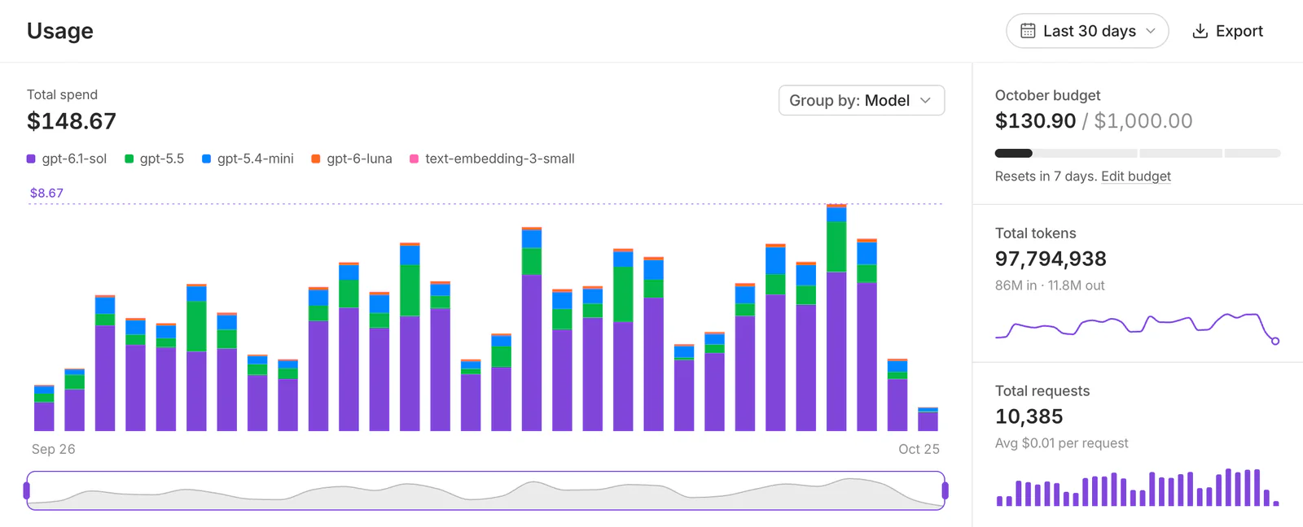Image resolution: width=1303 pixels, height=527 pixels.
Task: Click the $1,000.00 budget limit
Action: 1143,121
